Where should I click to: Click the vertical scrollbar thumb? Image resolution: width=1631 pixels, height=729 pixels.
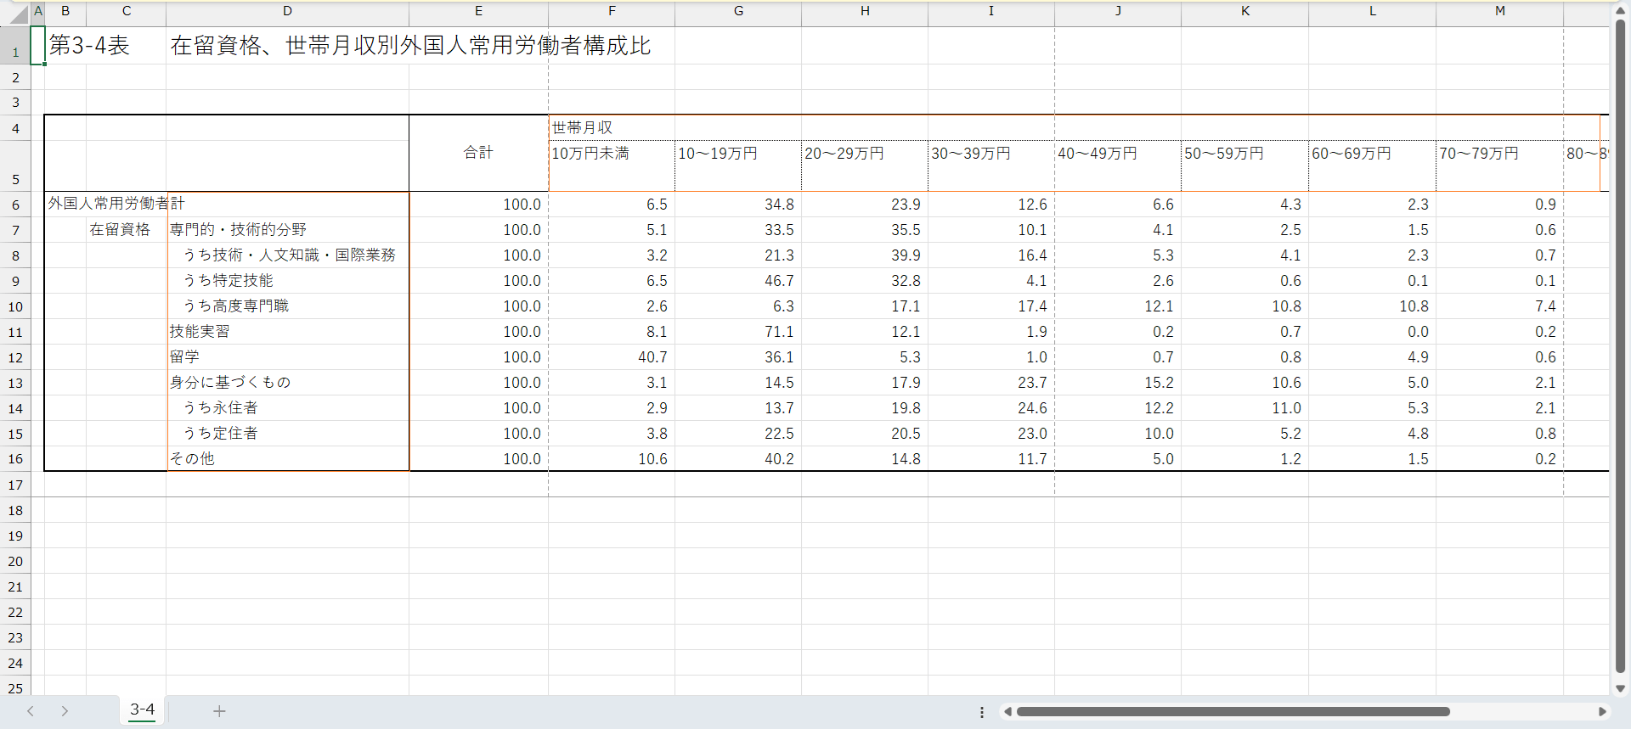(x=1620, y=339)
